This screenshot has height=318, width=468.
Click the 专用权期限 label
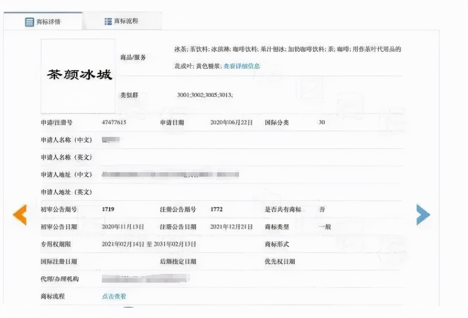pyautogui.click(x=56, y=244)
